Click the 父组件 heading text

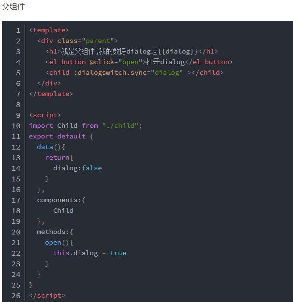[x=14, y=7]
